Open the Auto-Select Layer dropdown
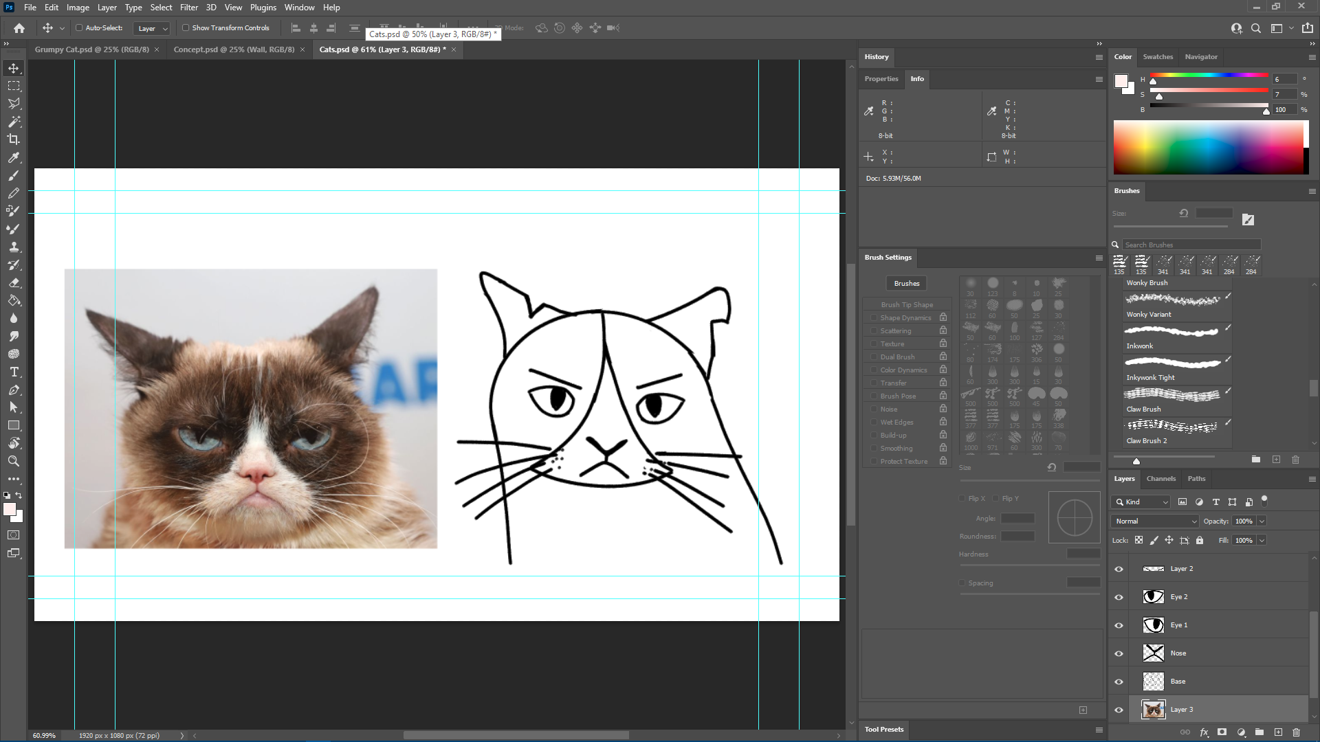1320x742 pixels. pos(152,28)
